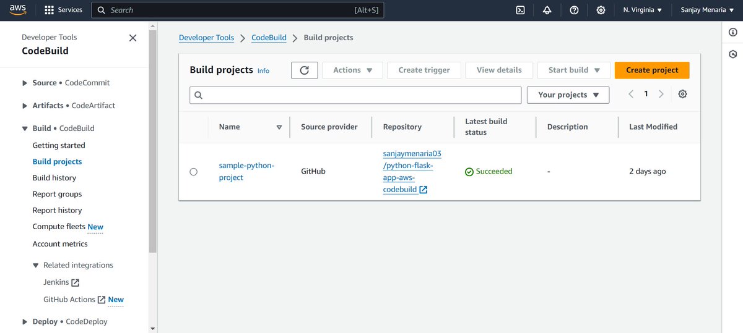Open Jenkins integration link
The width and height of the screenshot is (743, 333).
coord(56,282)
